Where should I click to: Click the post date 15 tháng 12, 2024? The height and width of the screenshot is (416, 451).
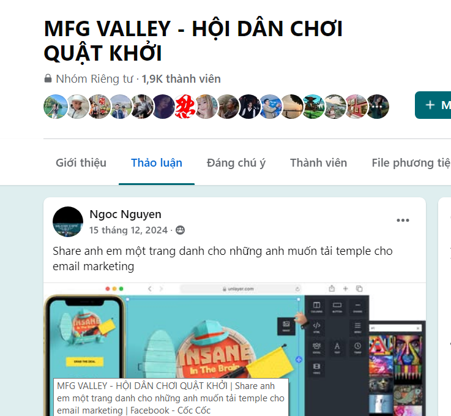click(129, 230)
